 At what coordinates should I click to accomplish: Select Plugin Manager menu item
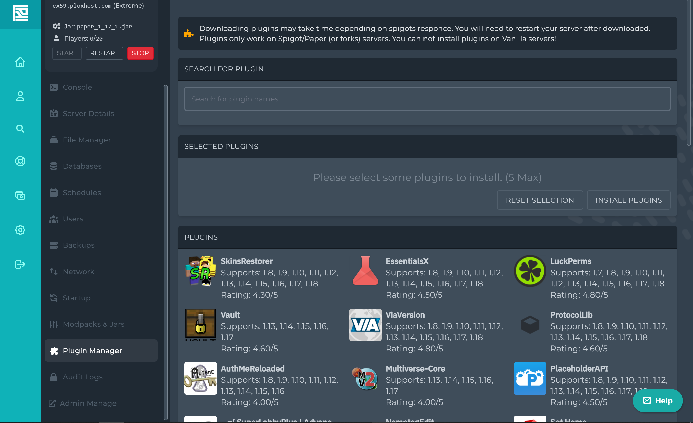[101, 351]
